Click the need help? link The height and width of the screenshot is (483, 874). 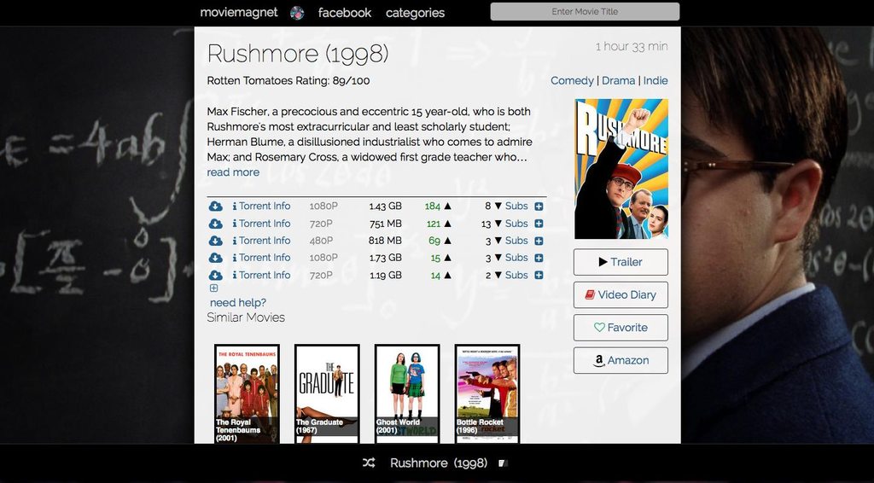click(238, 302)
